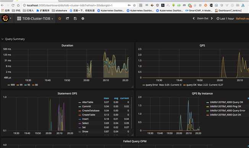Open the 百度一下 bookmark
This screenshot has height=148, width=249.
click(82, 10)
